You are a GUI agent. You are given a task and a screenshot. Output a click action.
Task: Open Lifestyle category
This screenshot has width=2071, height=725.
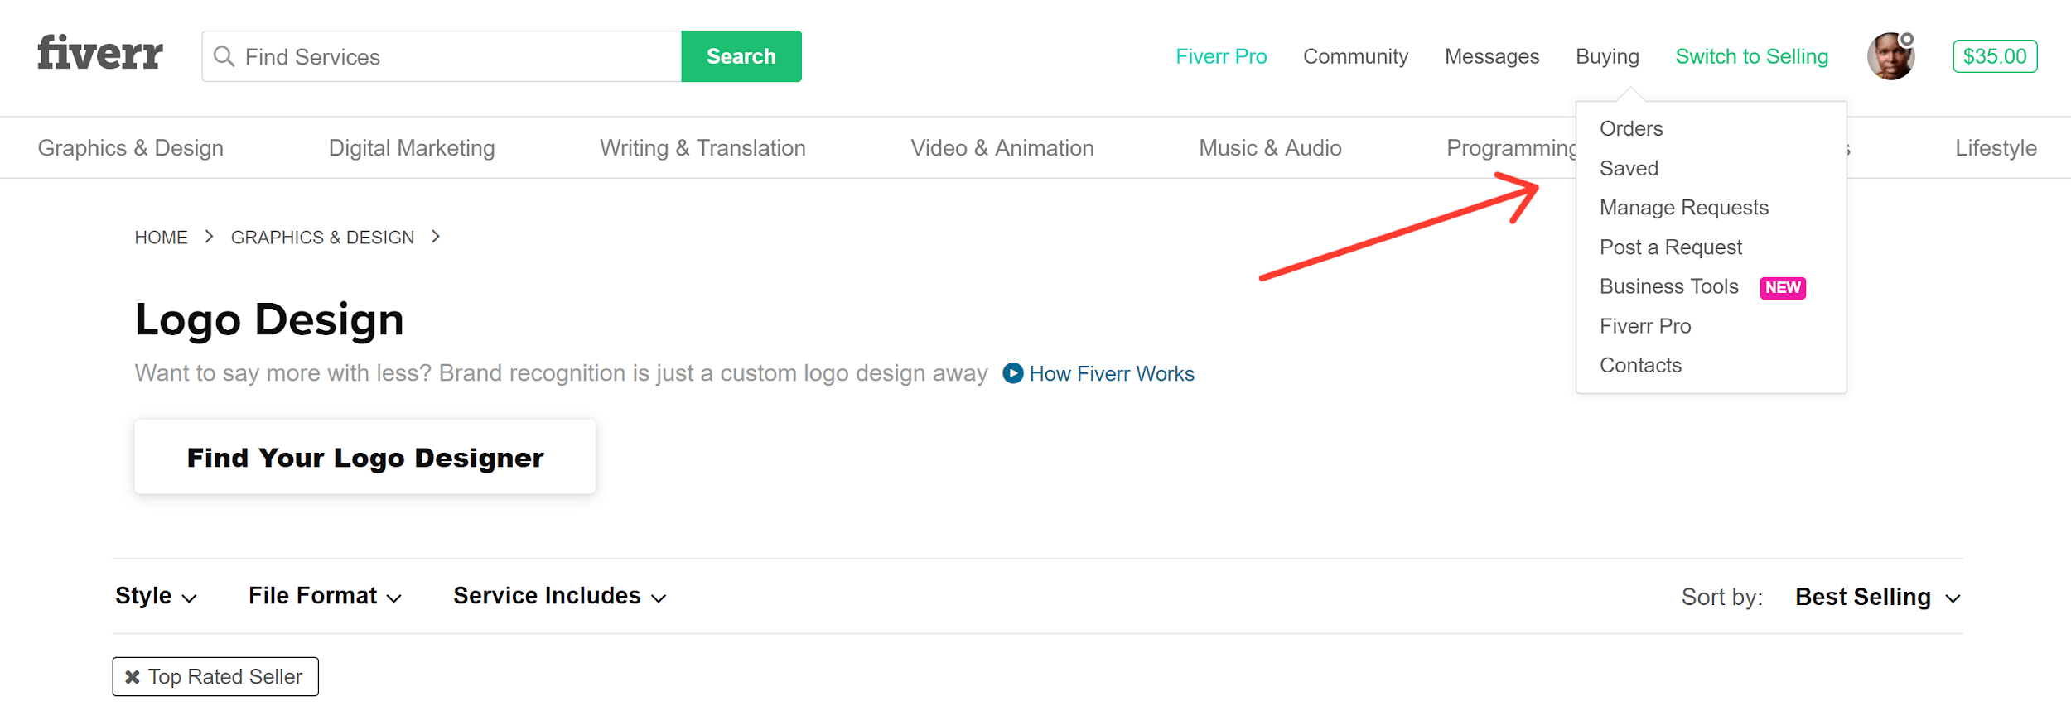click(1996, 148)
